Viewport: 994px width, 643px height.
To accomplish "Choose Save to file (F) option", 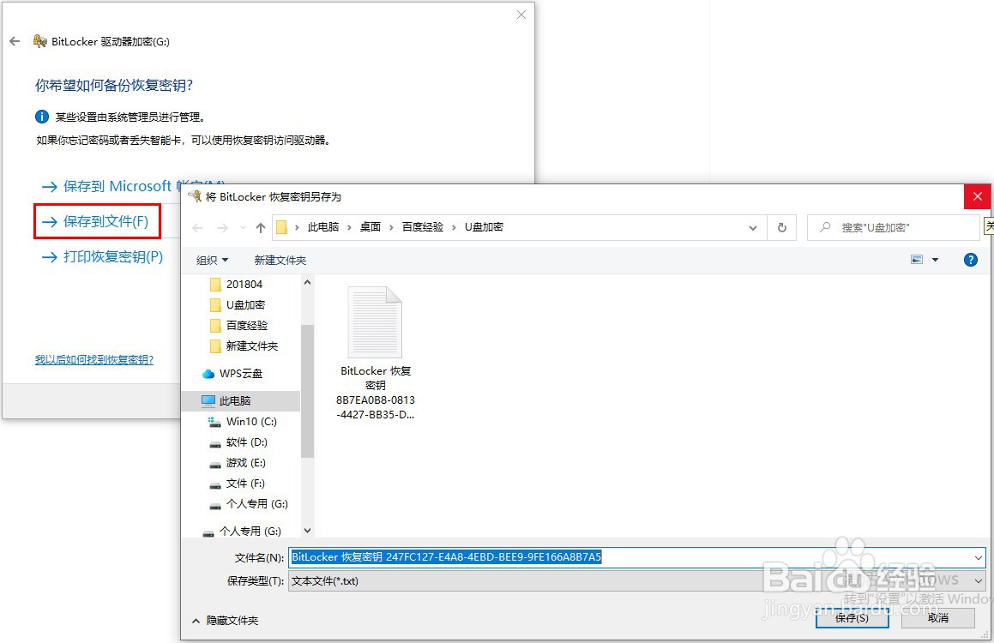I will (96, 221).
